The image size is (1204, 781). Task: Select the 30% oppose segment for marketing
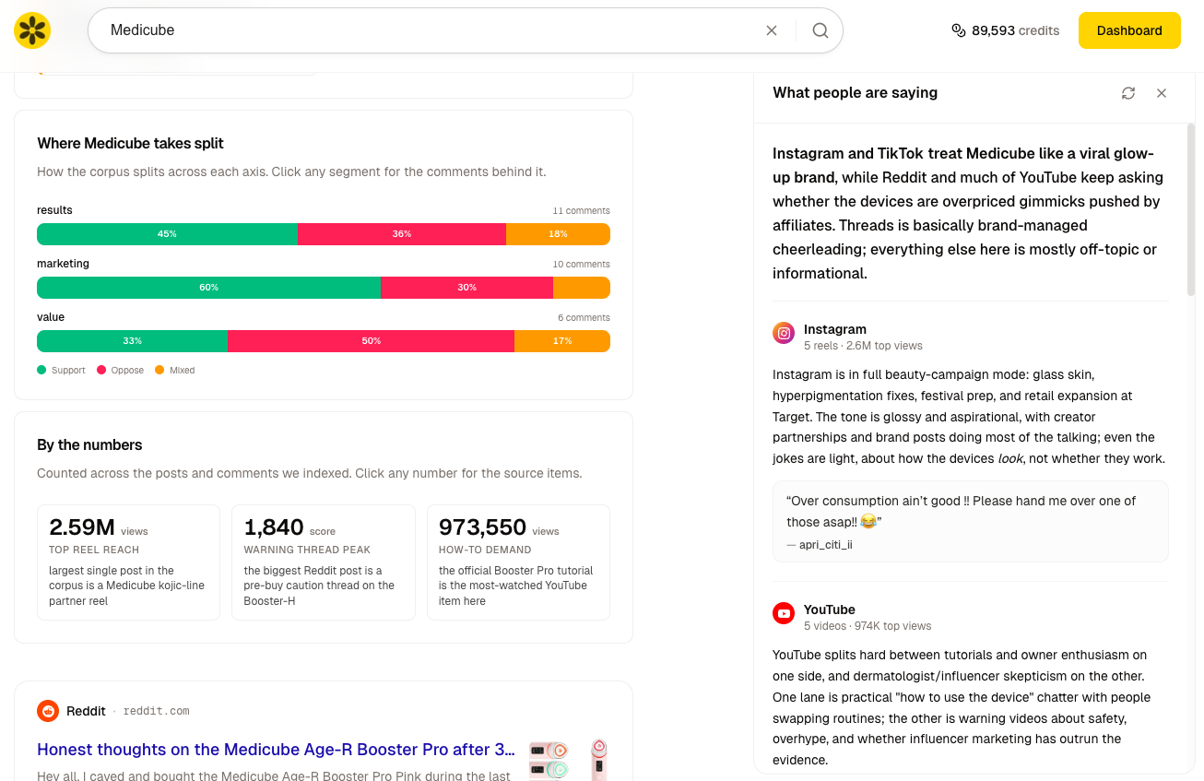[467, 288]
